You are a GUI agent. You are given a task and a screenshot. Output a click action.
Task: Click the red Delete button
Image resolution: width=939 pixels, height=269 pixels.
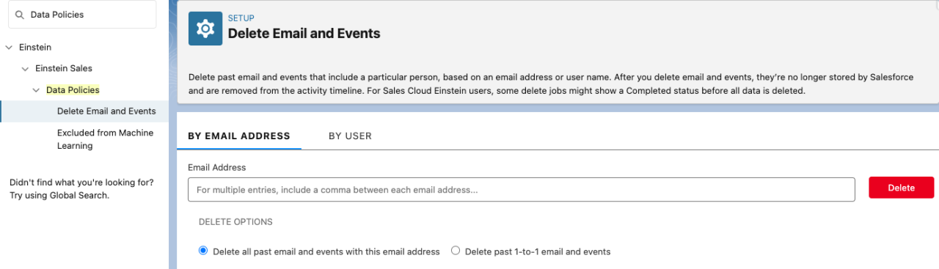(902, 188)
